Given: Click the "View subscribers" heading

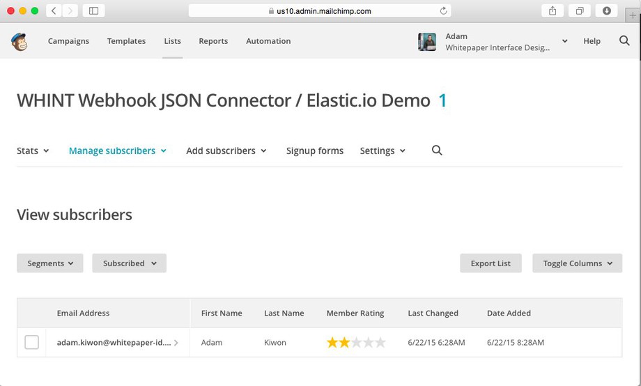Looking at the screenshot, I should pyautogui.click(x=75, y=215).
